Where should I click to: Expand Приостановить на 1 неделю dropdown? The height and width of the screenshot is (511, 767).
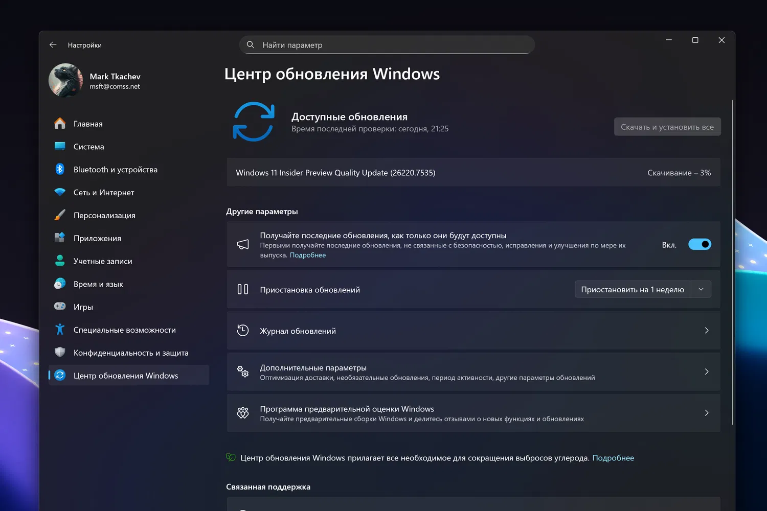coord(701,289)
